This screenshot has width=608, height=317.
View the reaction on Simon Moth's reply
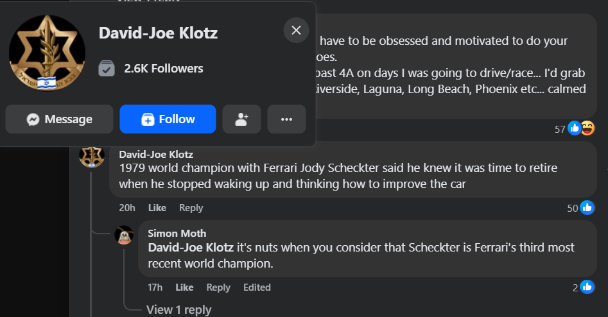pyautogui.click(x=587, y=287)
